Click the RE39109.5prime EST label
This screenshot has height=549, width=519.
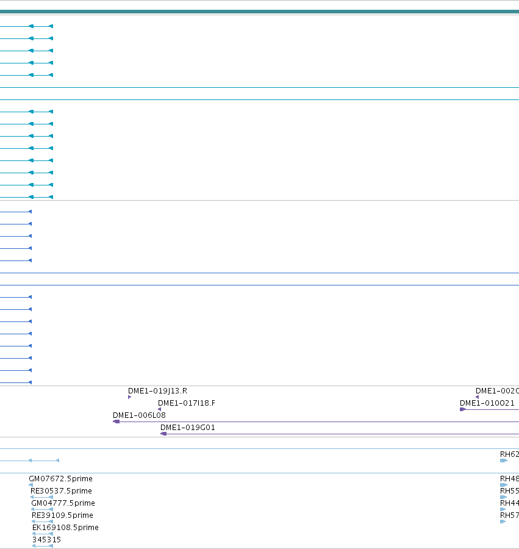pos(62,515)
